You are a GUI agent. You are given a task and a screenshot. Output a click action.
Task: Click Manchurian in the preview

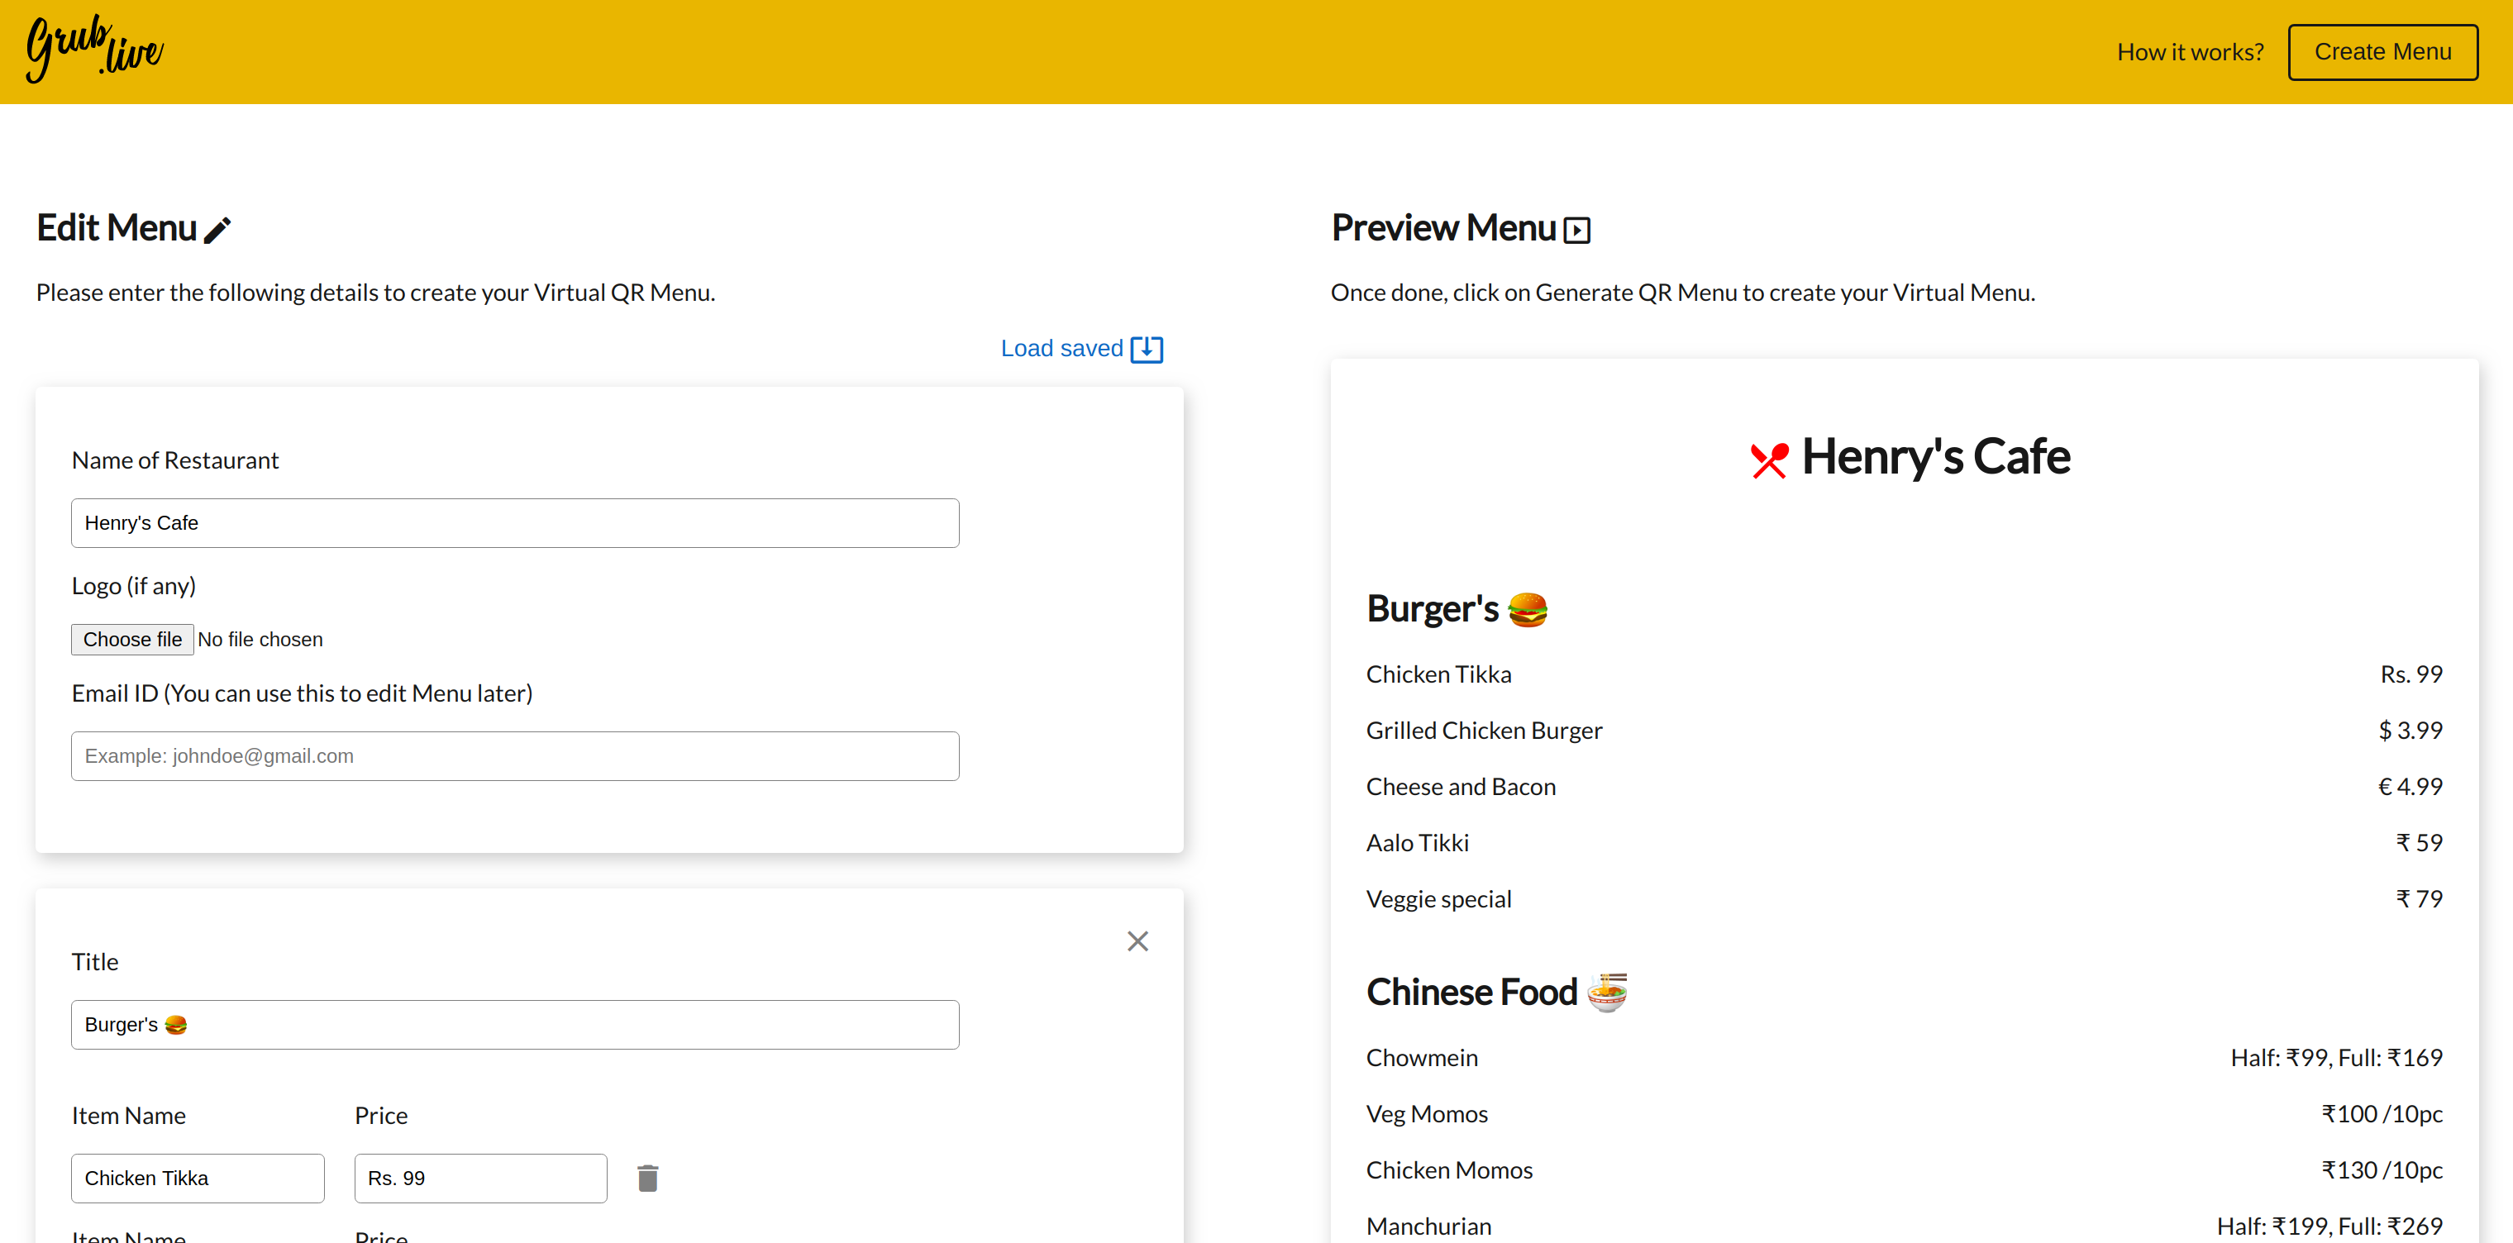(1429, 1226)
